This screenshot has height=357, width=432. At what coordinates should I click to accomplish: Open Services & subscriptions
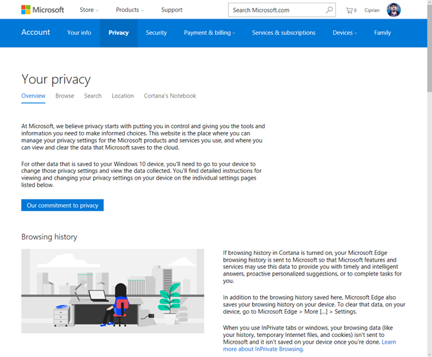pyautogui.click(x=284, y=33)
